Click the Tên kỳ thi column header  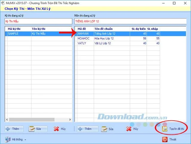tap(38, 29)
